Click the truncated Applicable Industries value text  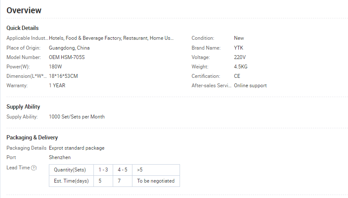pos(111,38)
